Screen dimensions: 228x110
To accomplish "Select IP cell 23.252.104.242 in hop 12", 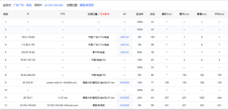I will (x=28, y=105).
